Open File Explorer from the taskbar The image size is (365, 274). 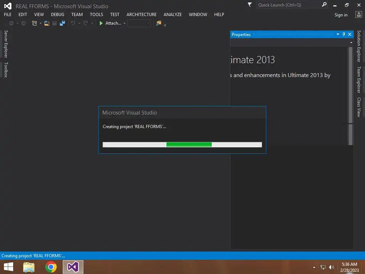pyautogui.click(x=29, y=267)
